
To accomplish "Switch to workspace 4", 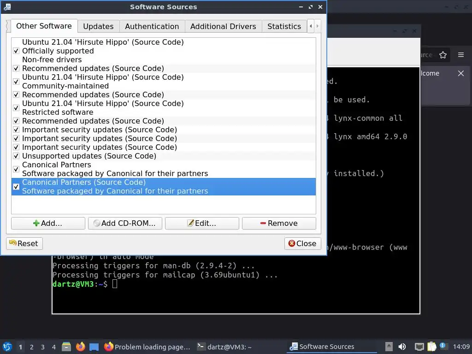I will click(x=54, y=347).
